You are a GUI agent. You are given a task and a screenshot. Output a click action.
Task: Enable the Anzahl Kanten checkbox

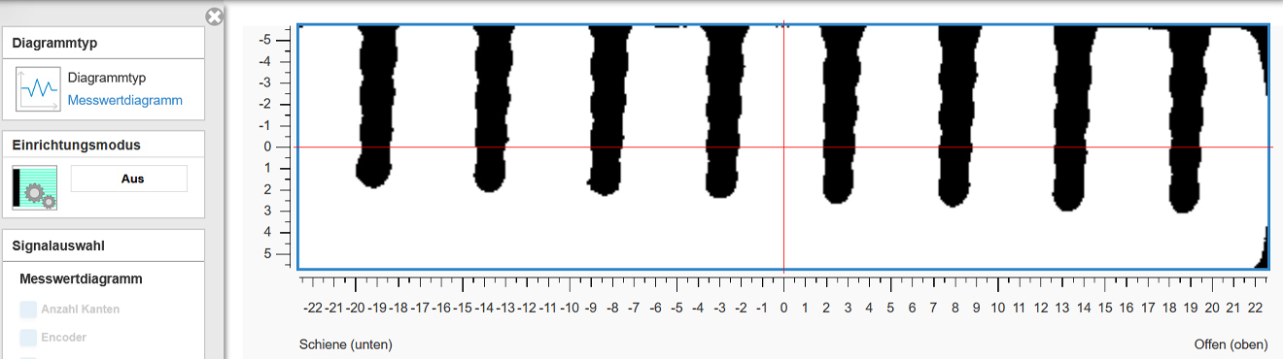pyautogui.click(x=28, y=310)
